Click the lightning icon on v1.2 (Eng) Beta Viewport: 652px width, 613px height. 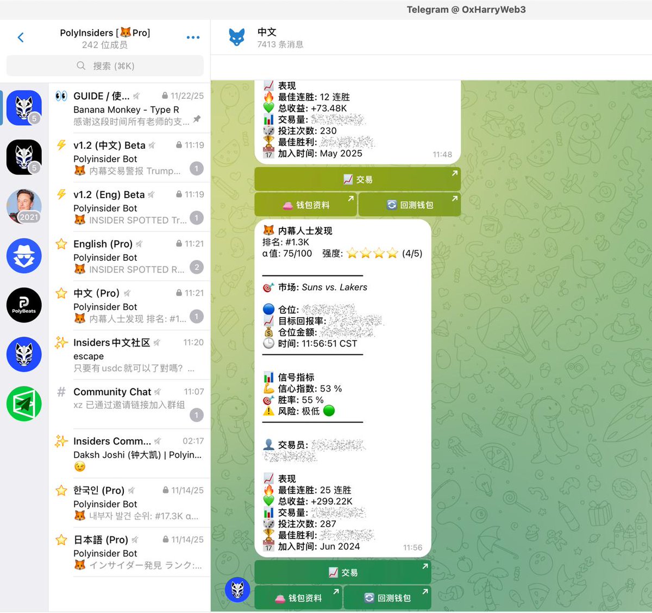click(x=61, y=194)
